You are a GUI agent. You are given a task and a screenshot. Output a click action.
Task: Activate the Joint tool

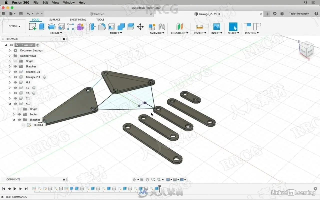(x=162, y=26)
